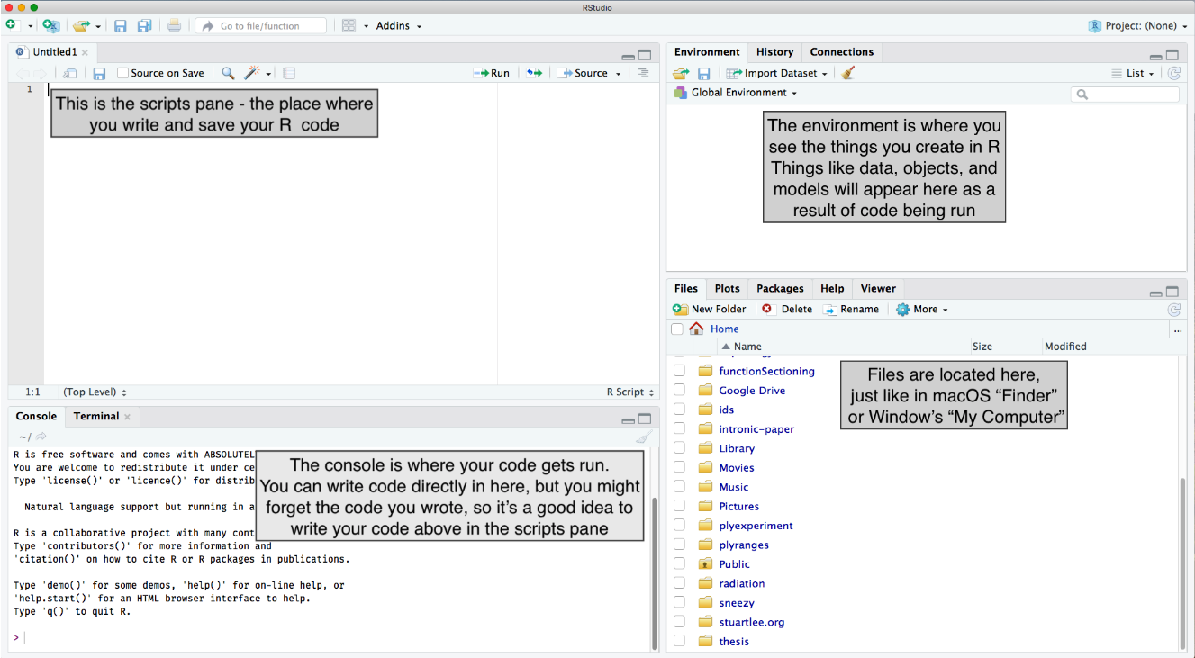The image size is (1195, 658).
Task: Open the More dropdown in Files pane
Action: pos(922,309)
